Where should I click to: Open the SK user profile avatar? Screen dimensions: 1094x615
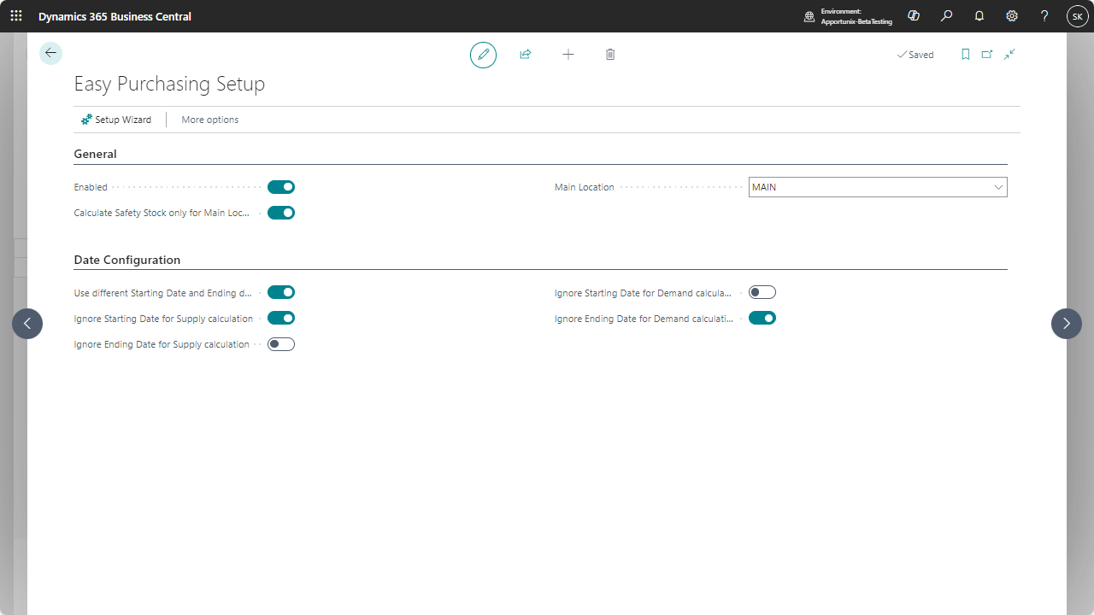tap(1077, 15)
